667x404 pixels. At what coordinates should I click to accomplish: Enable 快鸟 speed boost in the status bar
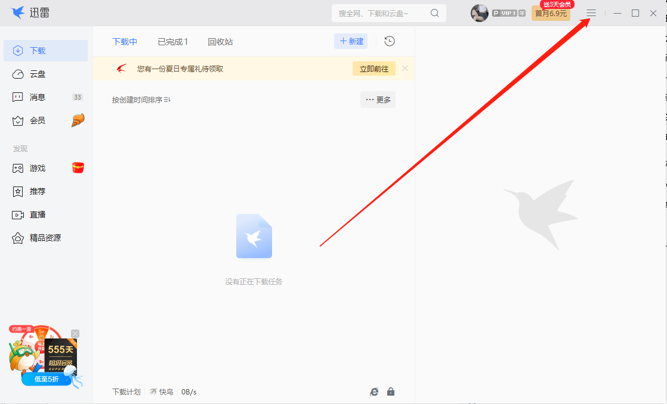tap(161, 391)
